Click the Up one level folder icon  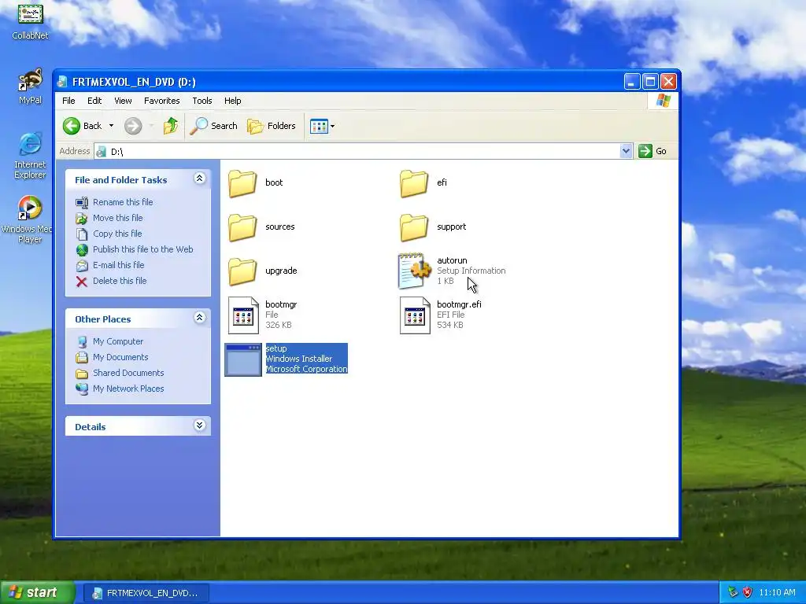[x=171, y=126]
